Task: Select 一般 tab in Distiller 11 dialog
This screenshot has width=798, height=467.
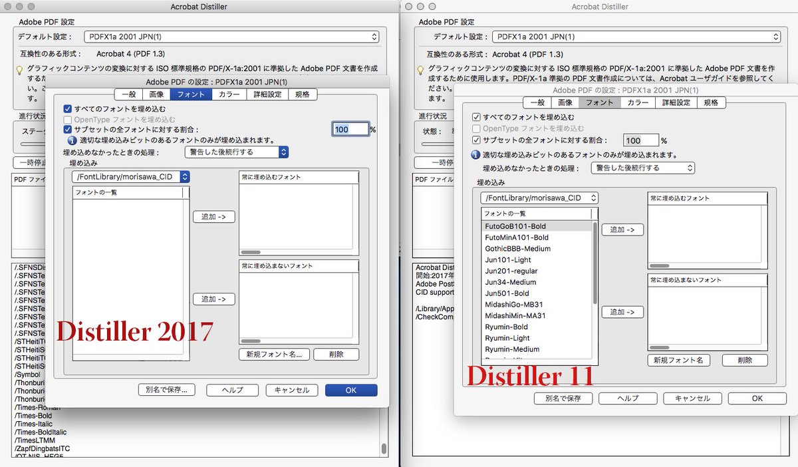Action: coord(537,102)
